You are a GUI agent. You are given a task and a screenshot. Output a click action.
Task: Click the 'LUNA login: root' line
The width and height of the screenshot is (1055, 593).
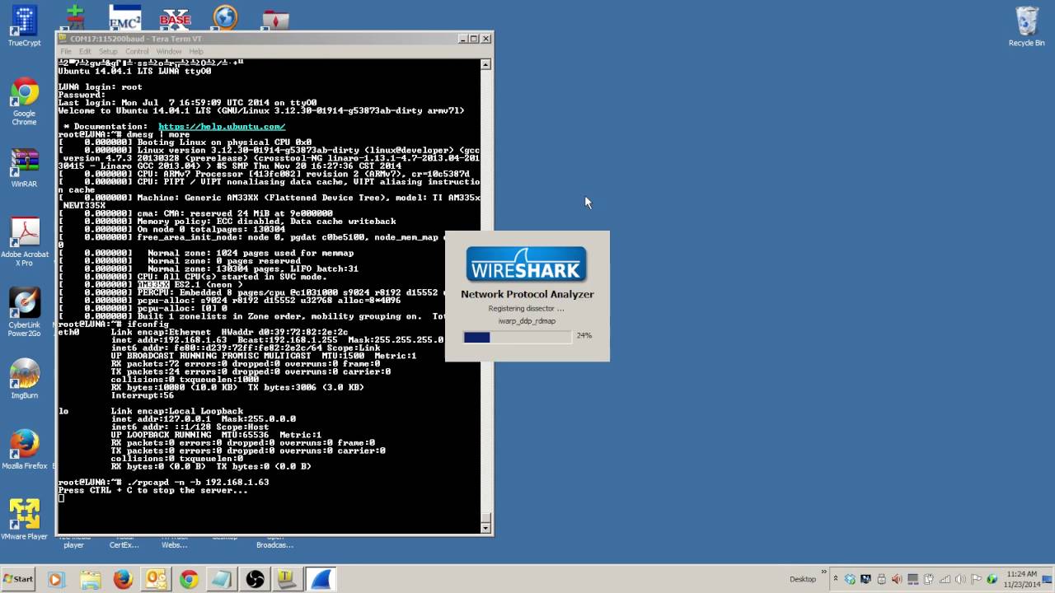tap(101, 86)
